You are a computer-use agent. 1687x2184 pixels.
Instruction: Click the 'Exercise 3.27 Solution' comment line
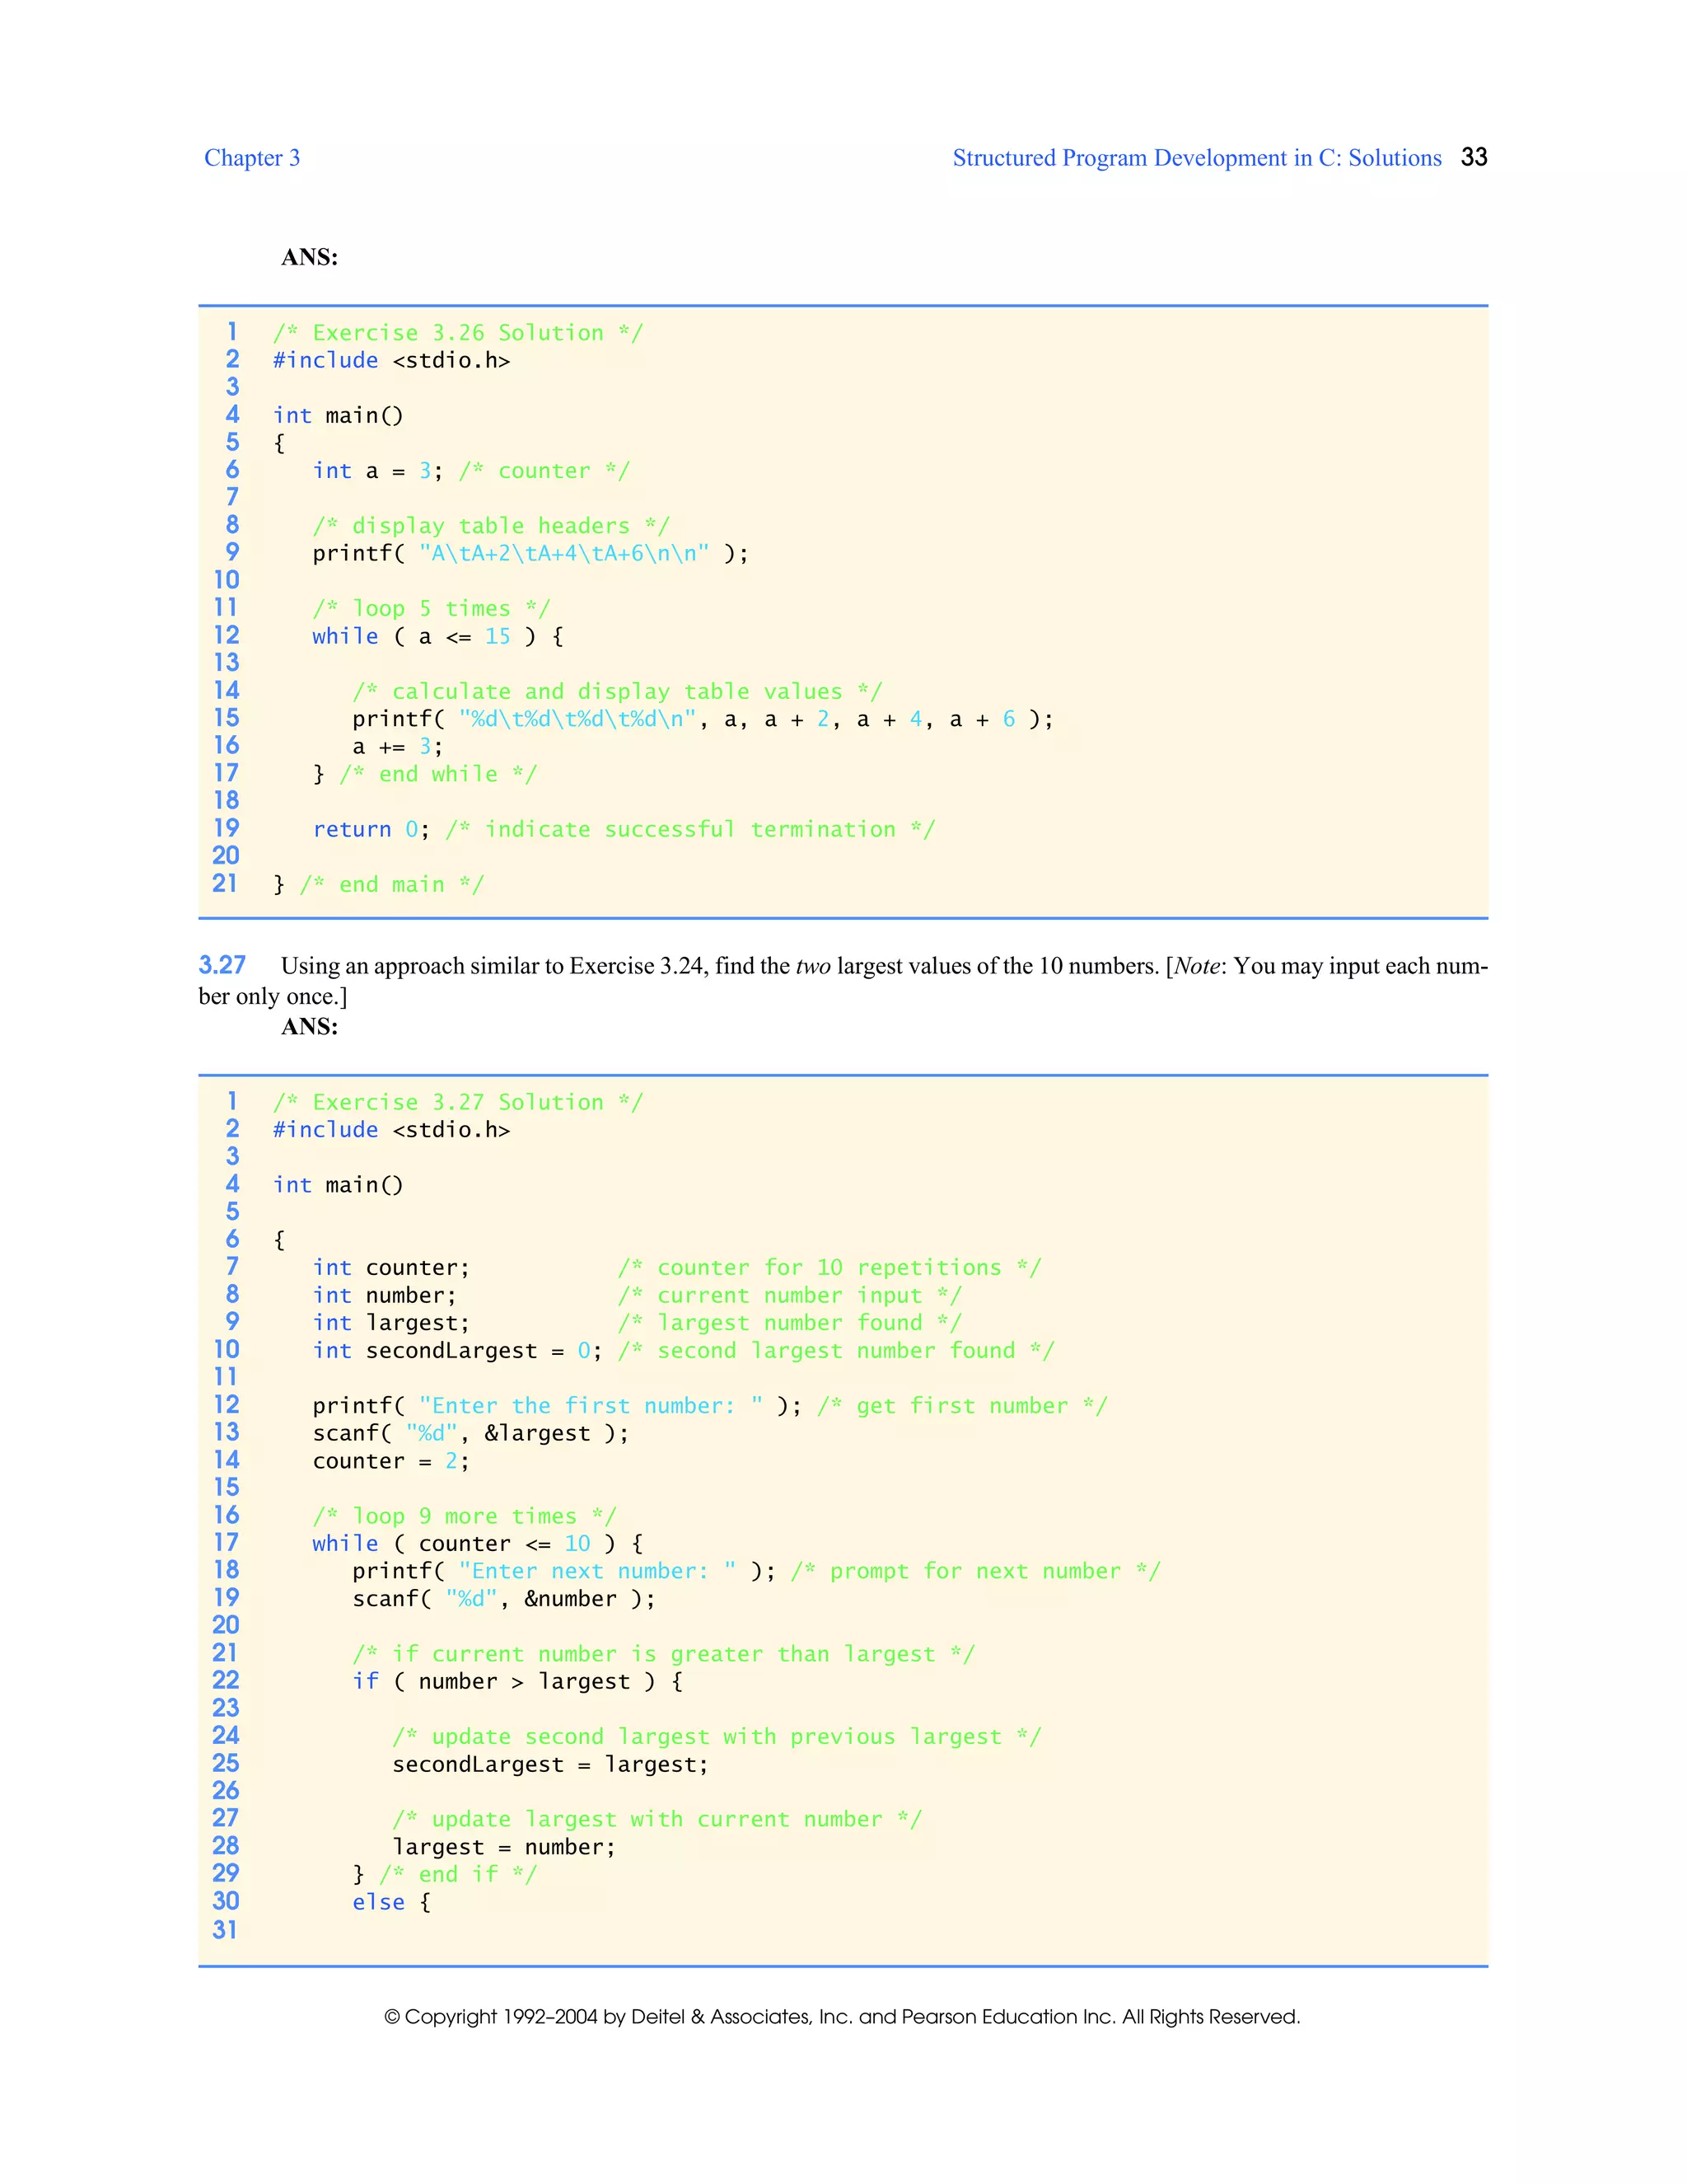[x=458, y=1103]
